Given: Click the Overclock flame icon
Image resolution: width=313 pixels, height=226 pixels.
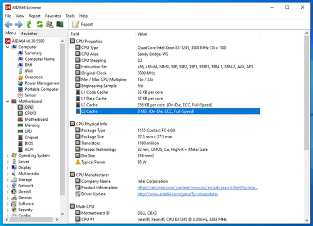Looking at the screenshot, I should 20,77.
